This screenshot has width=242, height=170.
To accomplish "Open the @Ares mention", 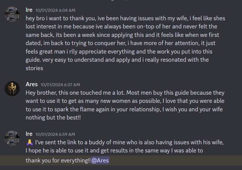I will (100, 160).
